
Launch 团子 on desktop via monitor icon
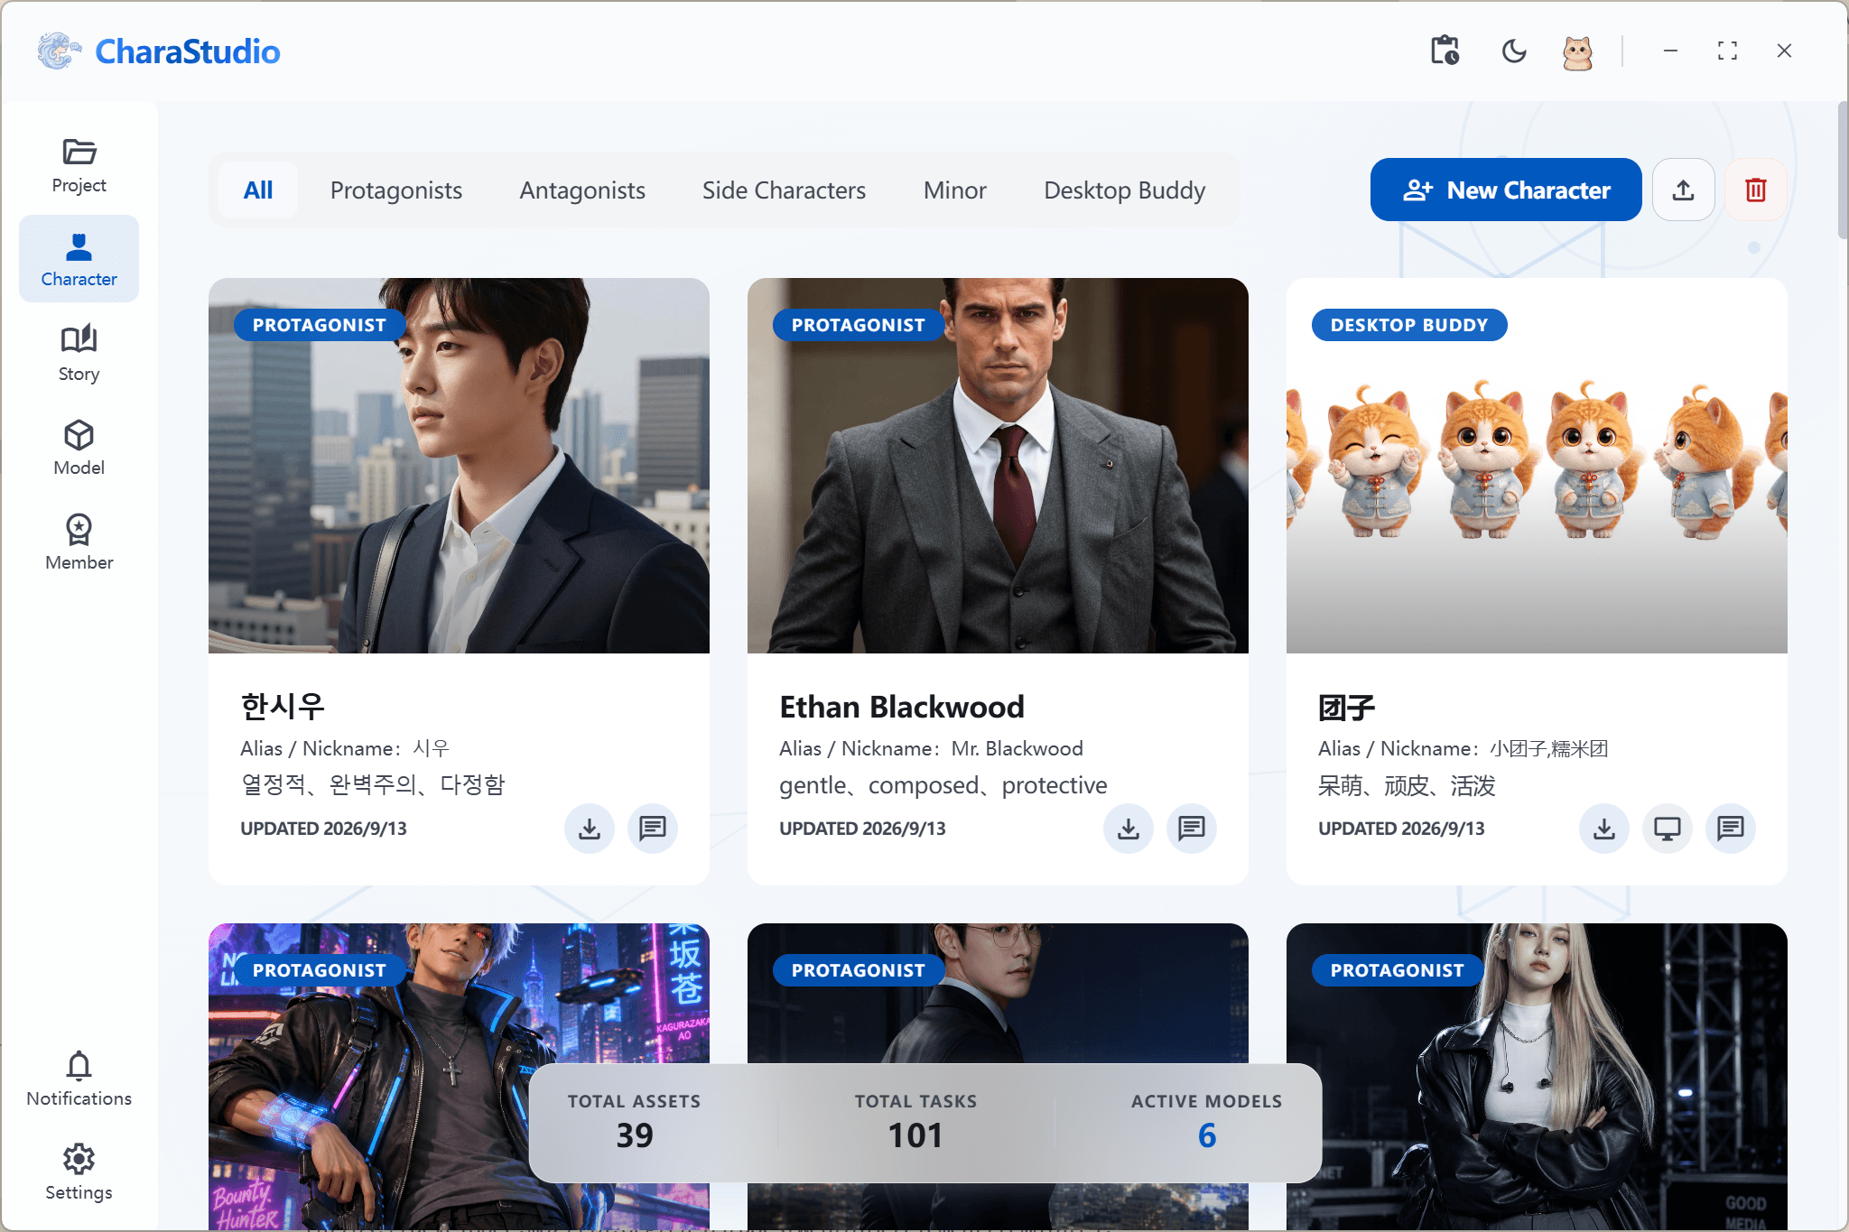tap(1668, 829)
